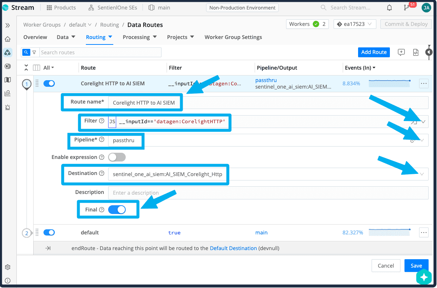The height and width of the screenshot is (288, 437).
Task: Click the Search routes input field
Action: point(100,52)
